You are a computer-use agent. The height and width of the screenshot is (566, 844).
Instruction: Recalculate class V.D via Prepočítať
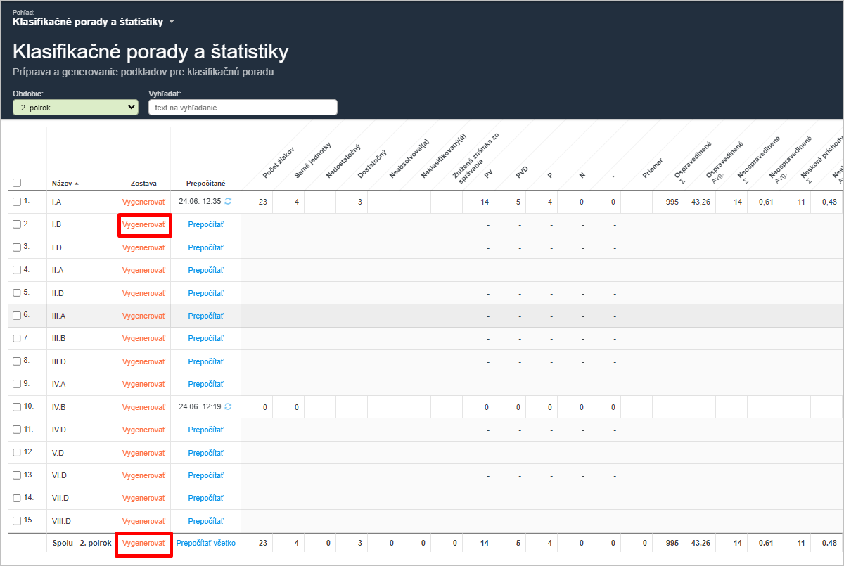tap(205, 453)
